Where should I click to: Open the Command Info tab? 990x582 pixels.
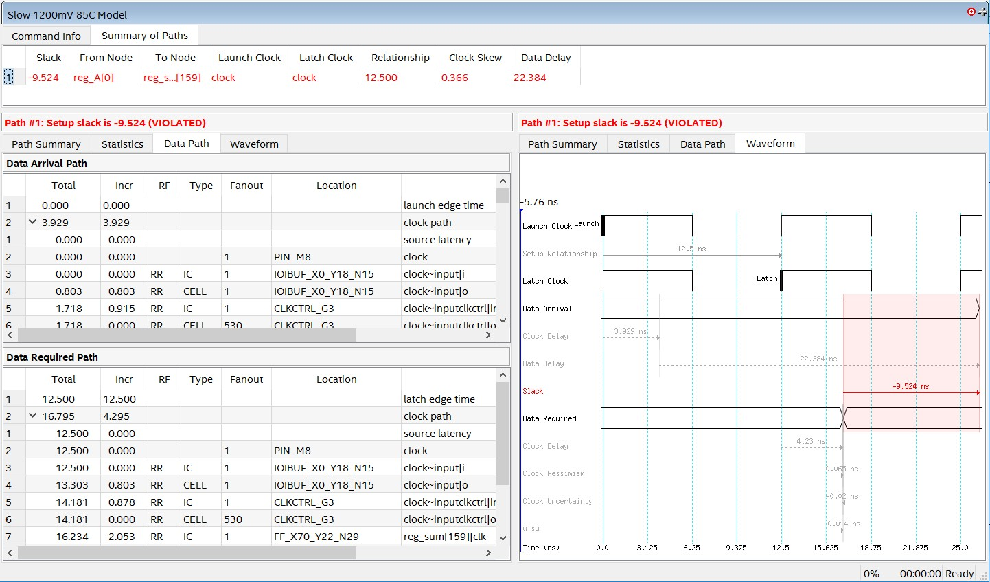click(46, 36)
